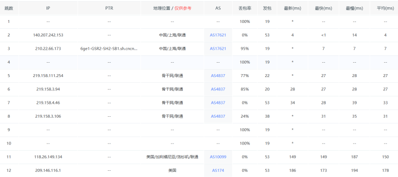Click 中国/上海/联通 location in hop 3 row
Screen dimensions: 398x177
172,49
